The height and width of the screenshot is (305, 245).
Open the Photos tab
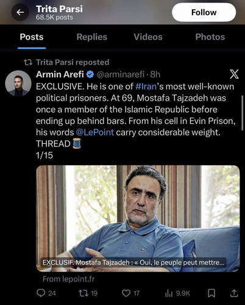[x=210, y=37]
